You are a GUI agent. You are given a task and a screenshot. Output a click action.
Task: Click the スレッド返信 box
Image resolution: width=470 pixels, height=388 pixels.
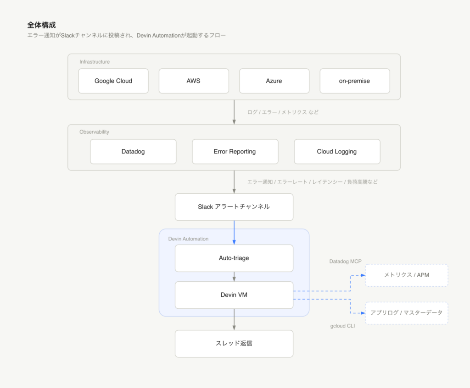coord(234,344)
